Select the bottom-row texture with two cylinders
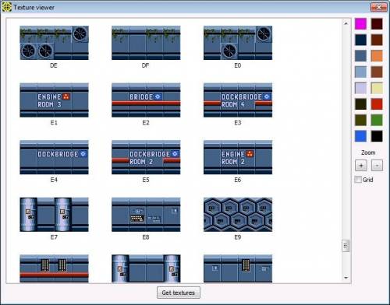Image resolution: width=390 pixels, height=305 pixels. pyautogui.click(x=146, y=268)
